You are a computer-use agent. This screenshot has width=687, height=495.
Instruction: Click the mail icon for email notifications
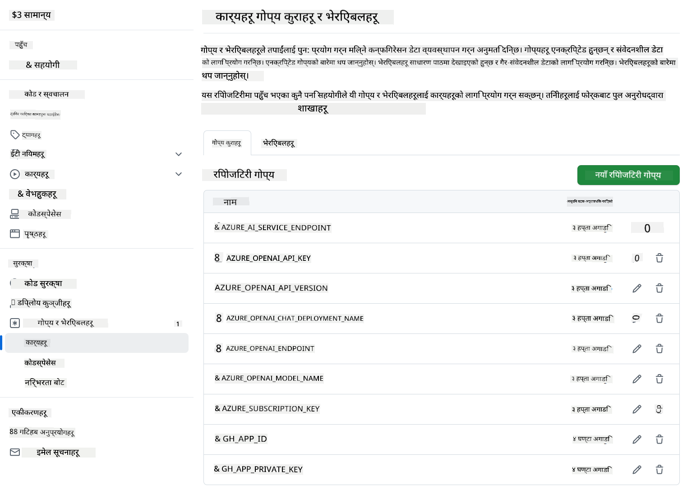pos(15,452)
